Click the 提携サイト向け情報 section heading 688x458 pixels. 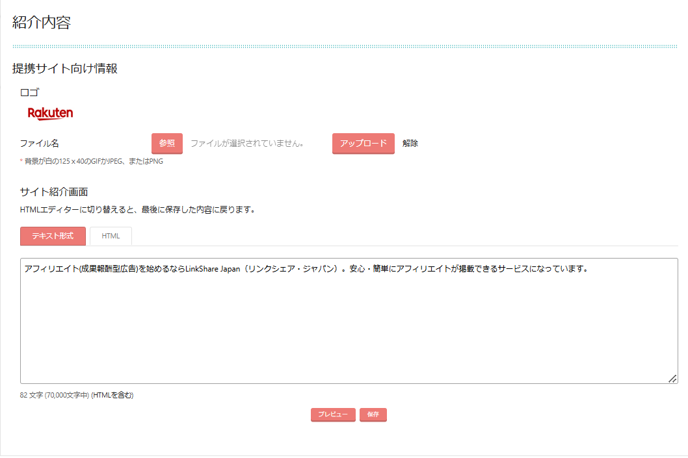[x=65, y=68]
